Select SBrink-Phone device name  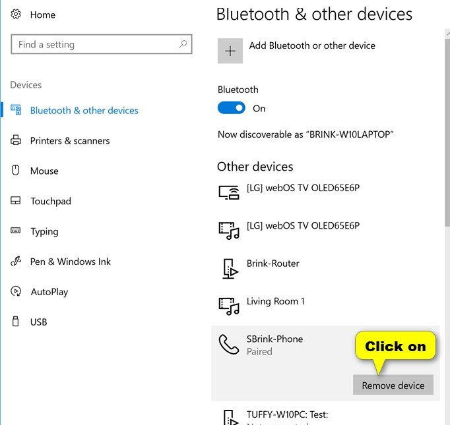click(x=274, y=339)
